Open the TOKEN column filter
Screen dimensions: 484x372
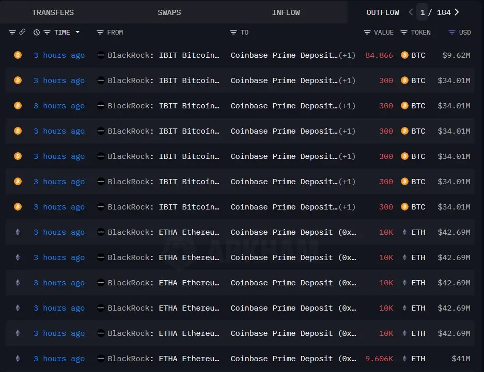(404, 33)
